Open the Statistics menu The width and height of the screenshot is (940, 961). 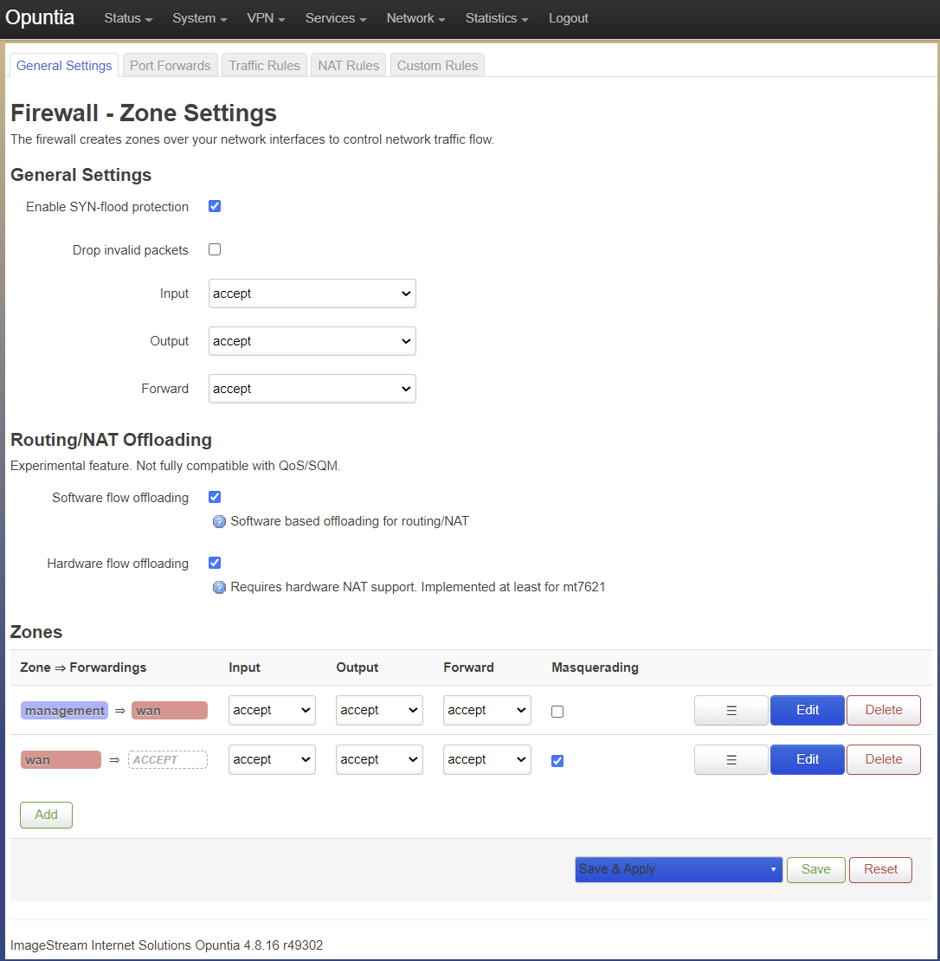pyautogui.click(x=496, y=18)
